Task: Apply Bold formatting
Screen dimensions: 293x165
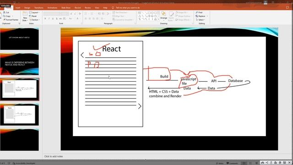Action: tap(45, 19)
